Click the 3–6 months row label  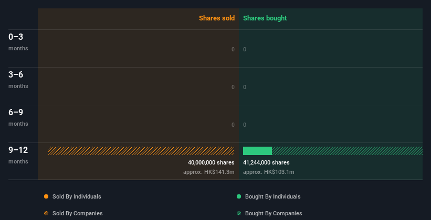point(18,80)
